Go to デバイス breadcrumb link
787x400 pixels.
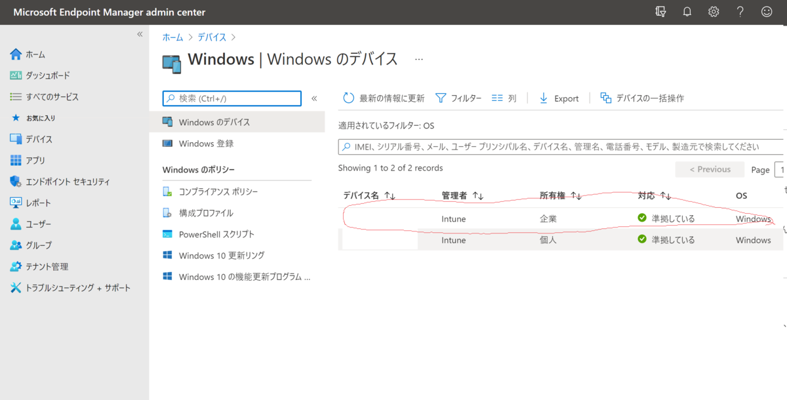pos(212,37)
